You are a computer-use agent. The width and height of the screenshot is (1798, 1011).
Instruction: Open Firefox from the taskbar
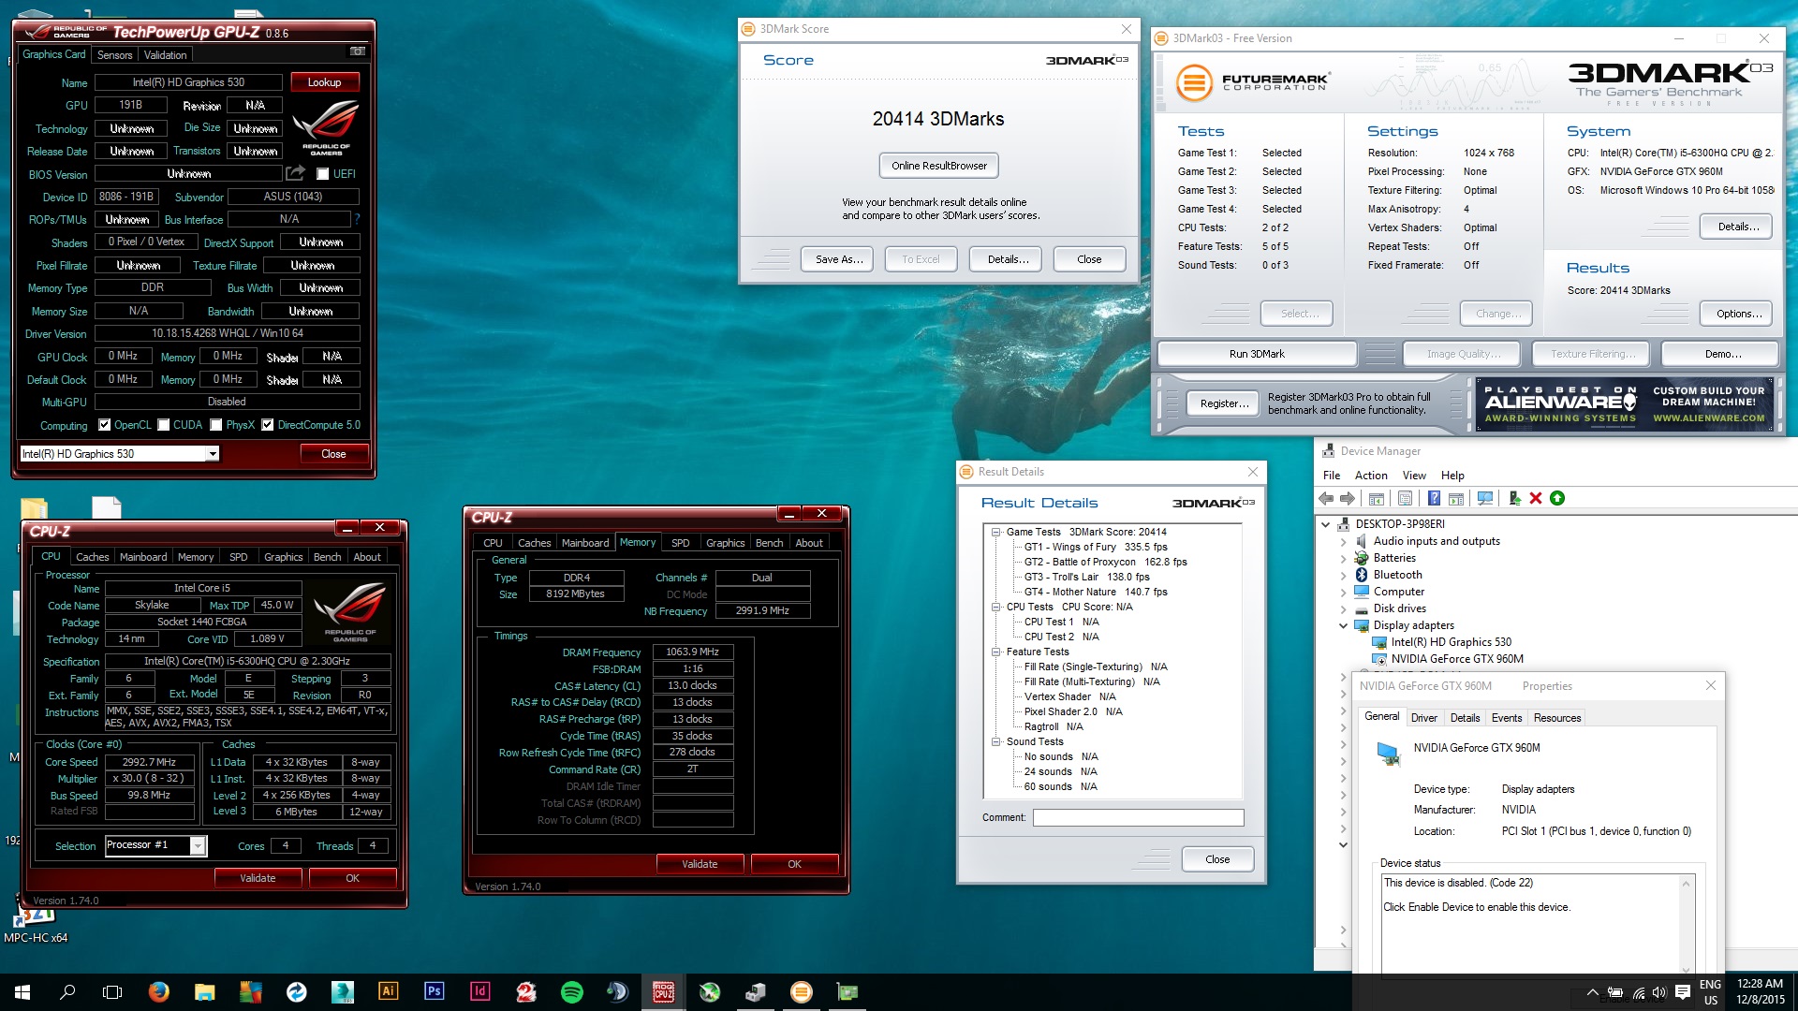click(159, 991)
